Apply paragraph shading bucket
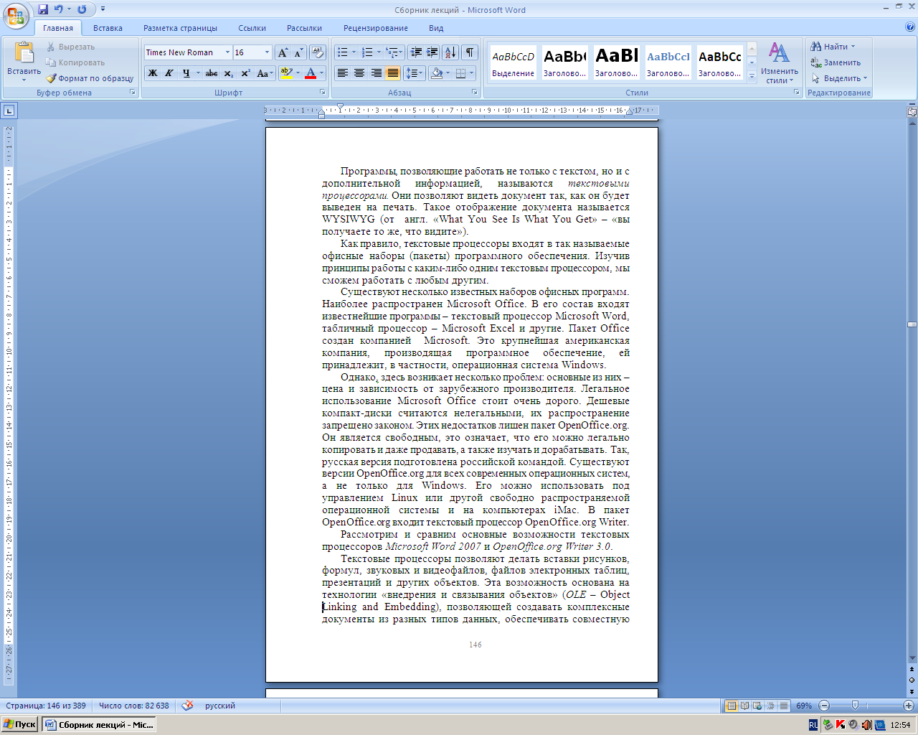This screenshot has width=918, height=735. [437, 73]
